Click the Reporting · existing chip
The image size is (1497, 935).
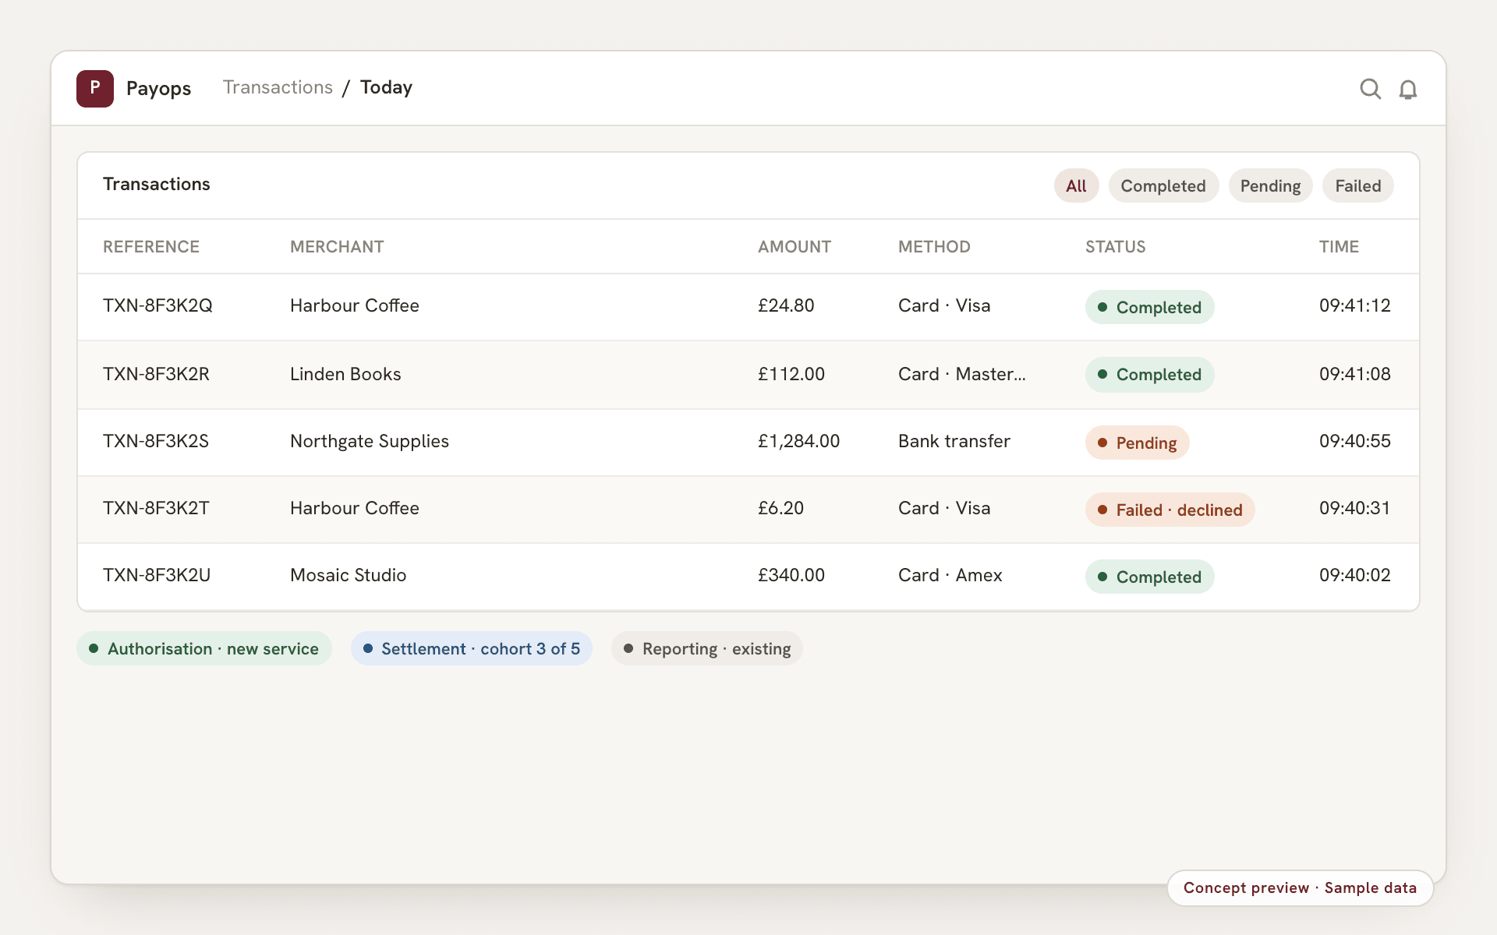tap(707, 648)
